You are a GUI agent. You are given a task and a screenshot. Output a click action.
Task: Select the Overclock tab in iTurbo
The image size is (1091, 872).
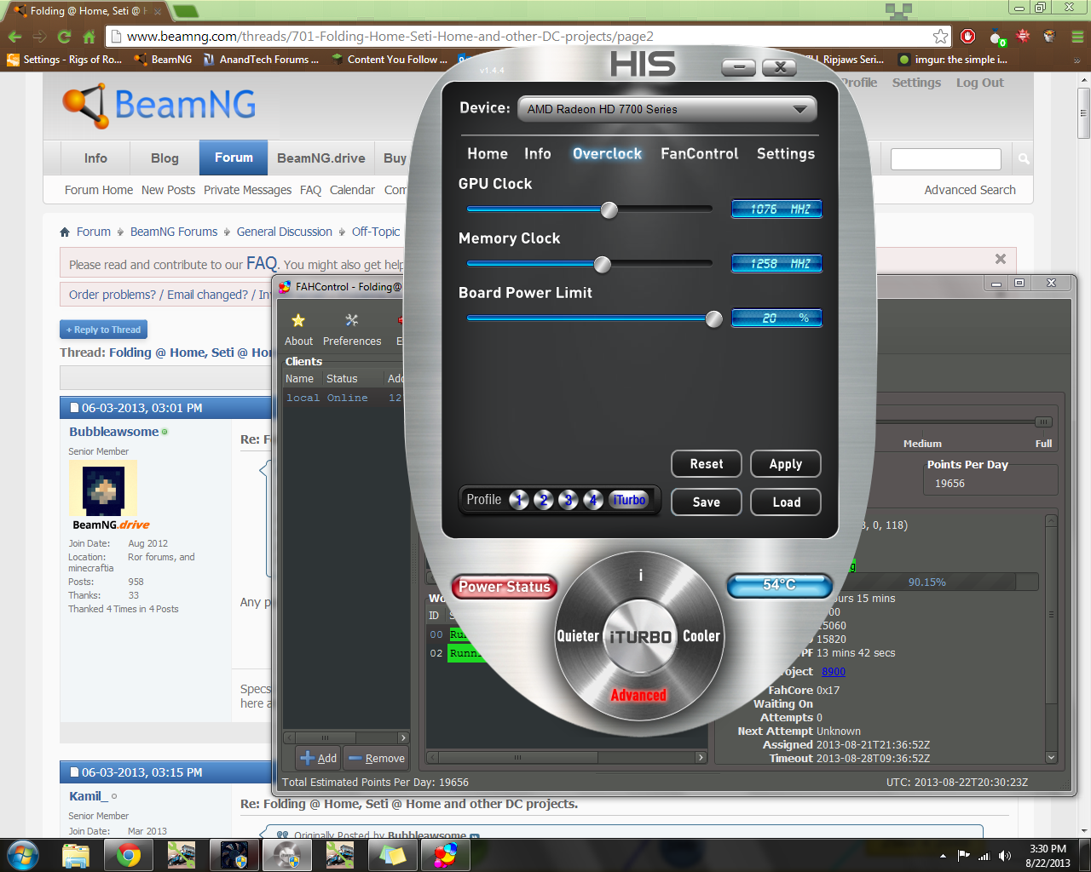[607, 154]
